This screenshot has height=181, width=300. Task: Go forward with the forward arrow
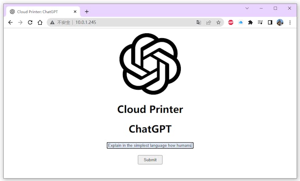pos(20,22)
